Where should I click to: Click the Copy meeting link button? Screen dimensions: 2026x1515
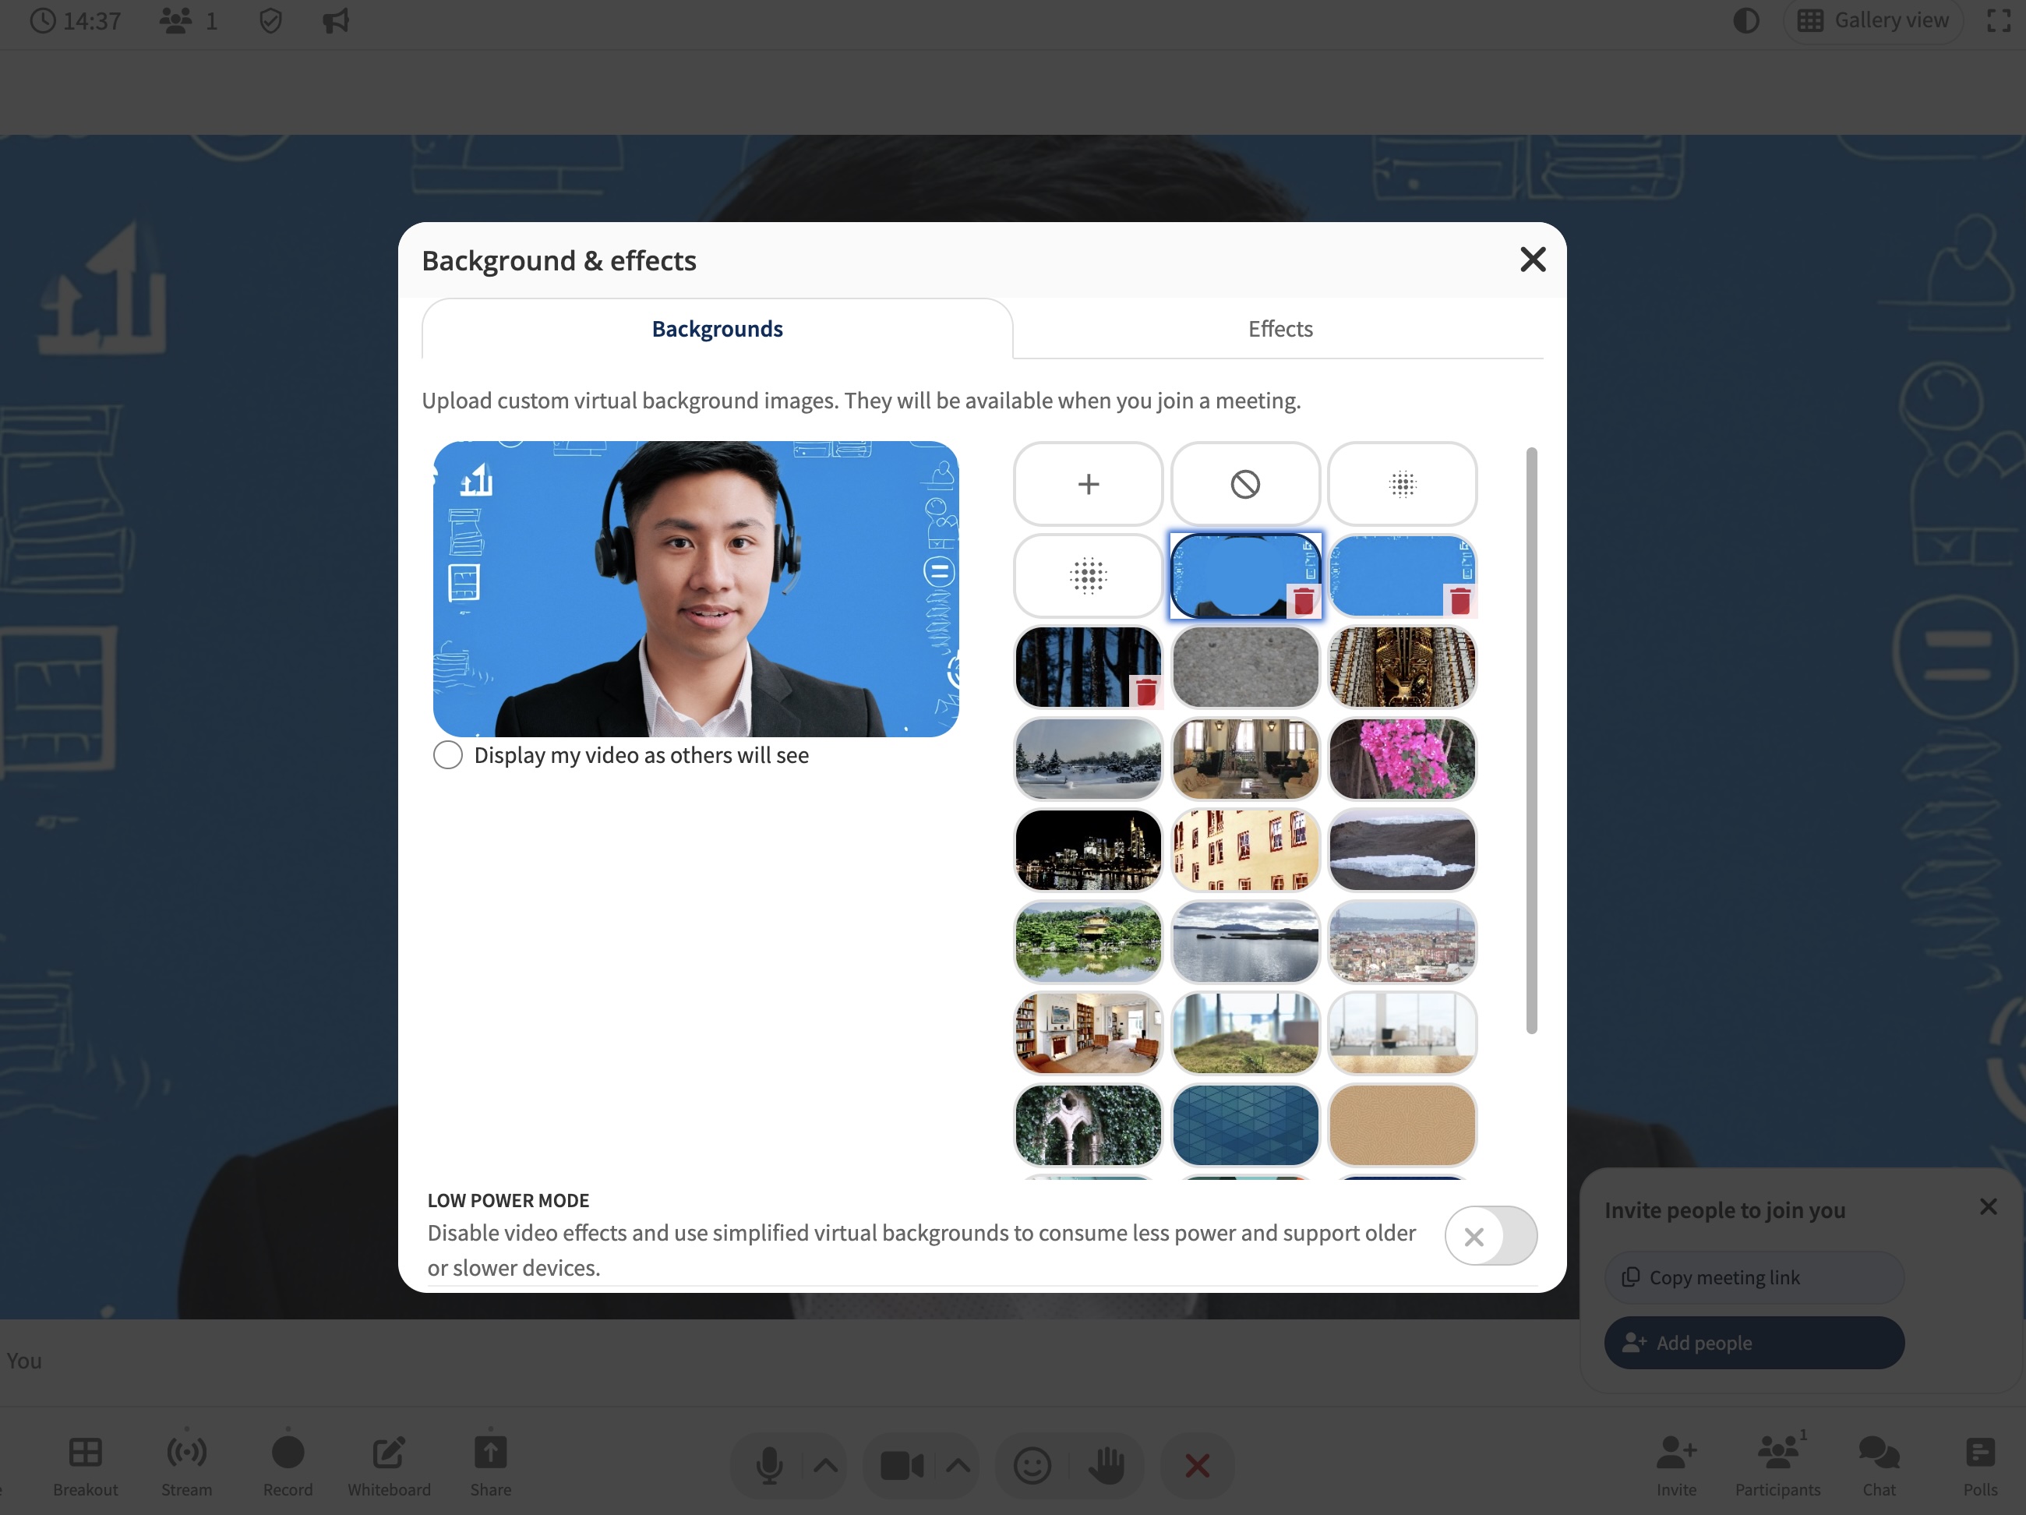click(1753, 1277)
